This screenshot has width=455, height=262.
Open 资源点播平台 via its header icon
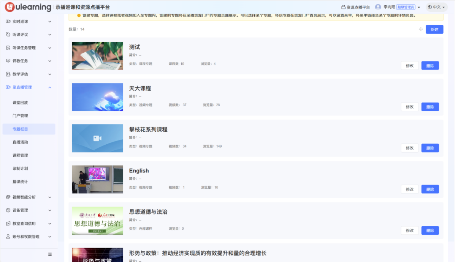click(344, 6)
